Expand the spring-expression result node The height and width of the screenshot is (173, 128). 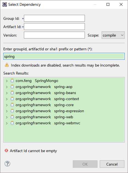click(7, 111)
